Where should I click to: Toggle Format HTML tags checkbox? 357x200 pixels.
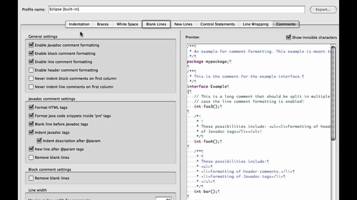(31, 107)
